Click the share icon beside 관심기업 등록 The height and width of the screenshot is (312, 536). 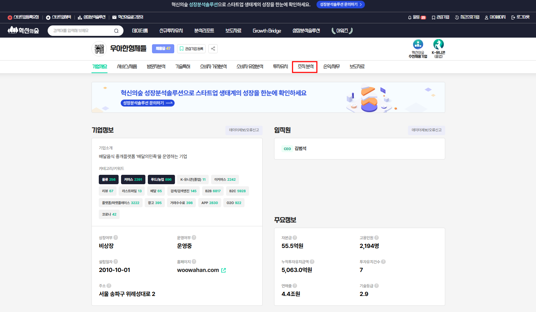pos(213,49)
